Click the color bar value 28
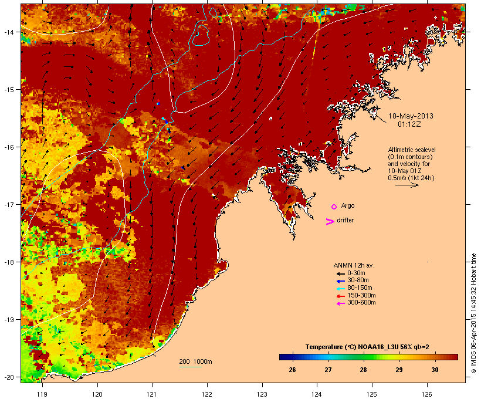 coord(363,370)
